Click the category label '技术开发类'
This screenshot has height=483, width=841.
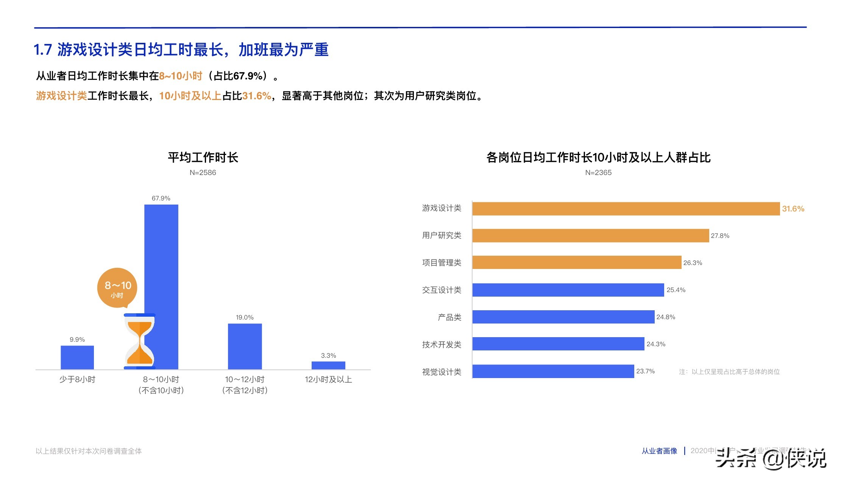point(442,344)
